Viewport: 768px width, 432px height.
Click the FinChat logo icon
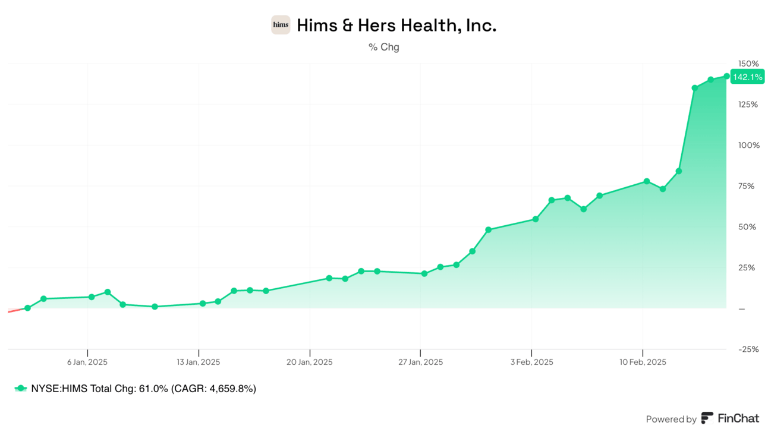[707, 418]
